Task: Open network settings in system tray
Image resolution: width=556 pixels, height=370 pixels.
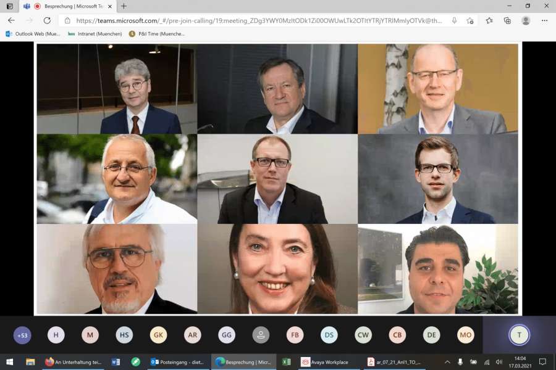Action: 487,362
